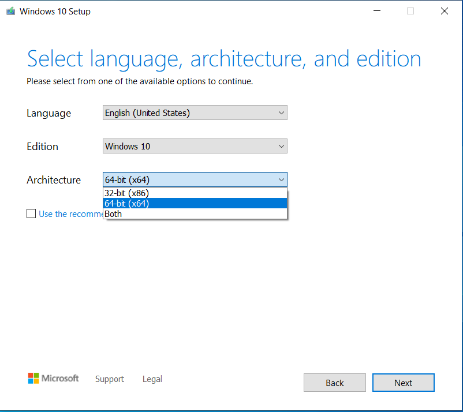Click the Windows 10 Setup title icon
Screen dimensions: 463x412
tap(10, 11)
